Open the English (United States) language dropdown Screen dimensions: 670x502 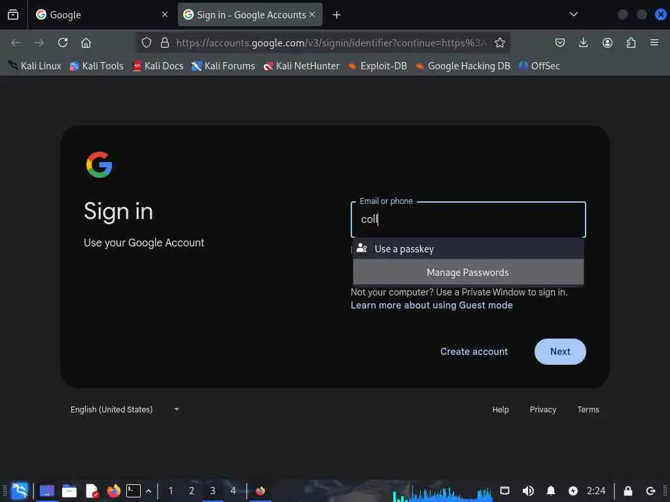click(x=124, y=409)
